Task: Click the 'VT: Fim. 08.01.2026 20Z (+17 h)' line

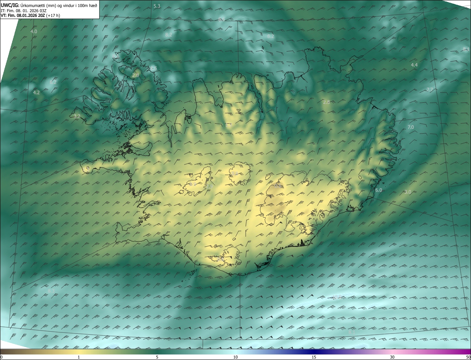Action: click(31, 15)
